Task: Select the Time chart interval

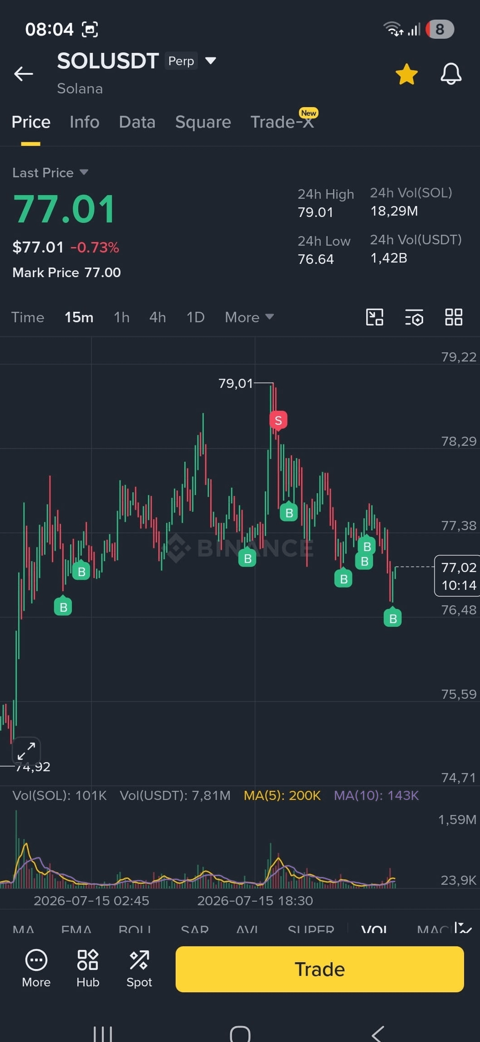Action: [x=28, y=317]
